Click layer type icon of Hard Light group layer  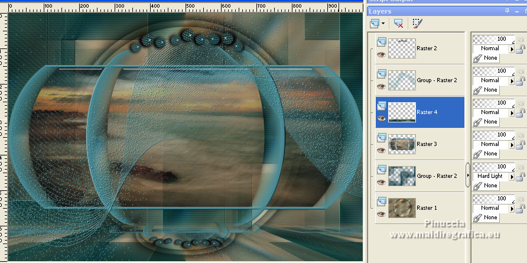tap(382, 170)
